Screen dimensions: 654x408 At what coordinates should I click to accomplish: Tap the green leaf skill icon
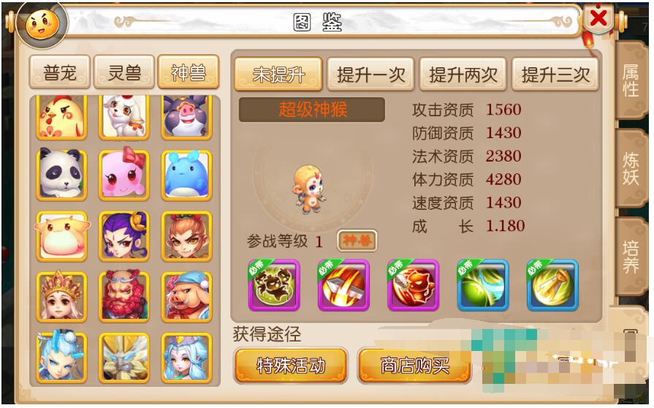pyautogui.click(x=483, y=285)
